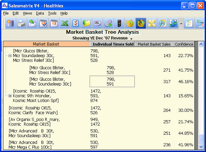
Task: Click the database icon in toolbar
Action: [x=11, y=23]
